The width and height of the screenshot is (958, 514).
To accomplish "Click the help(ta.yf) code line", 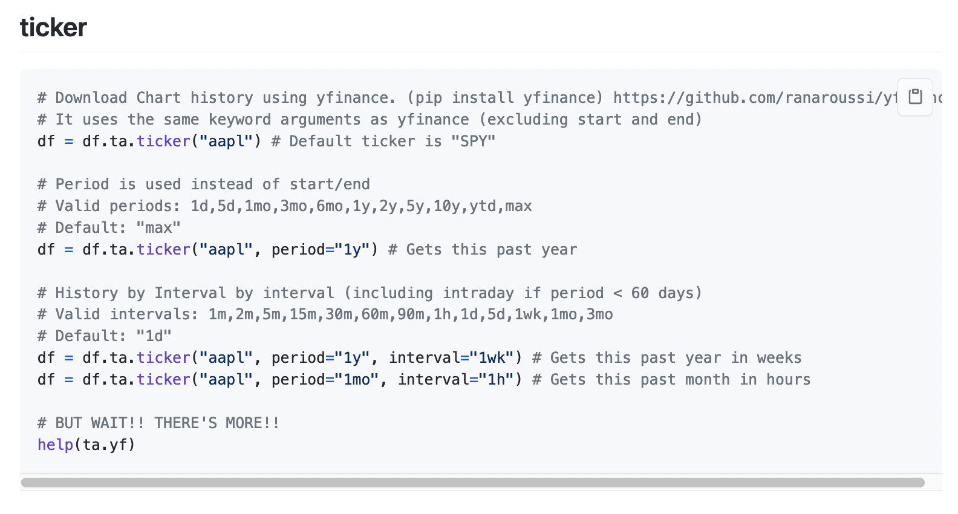I will (85, 444).
